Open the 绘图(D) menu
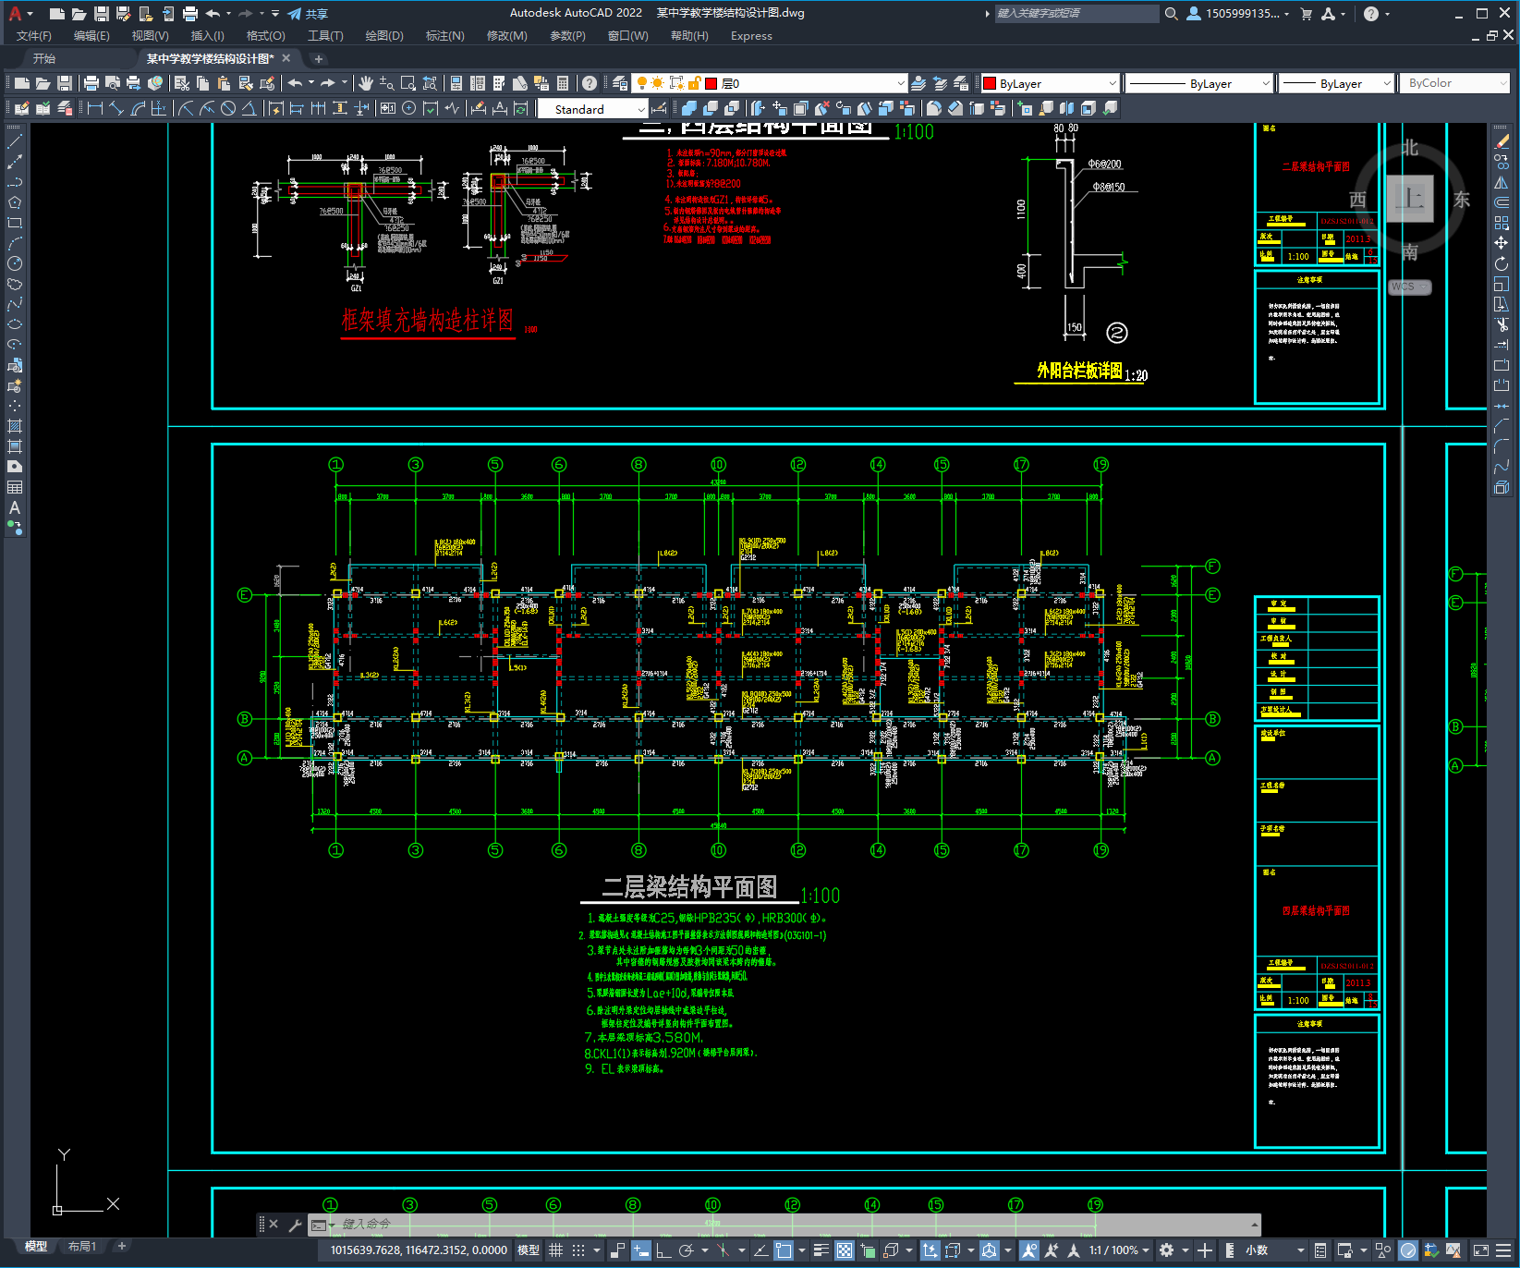The image size is (1520, 1268). [384, 35]
